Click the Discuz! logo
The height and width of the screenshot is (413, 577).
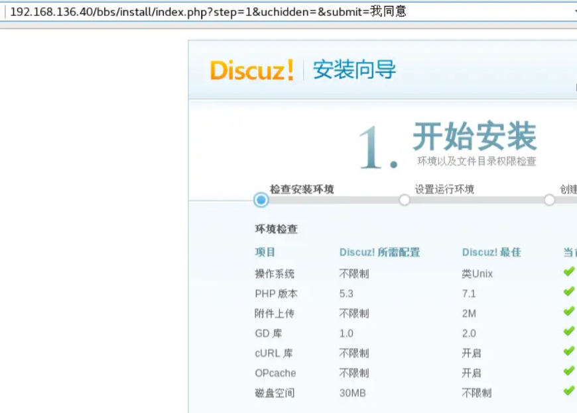[x=252, y=69]
